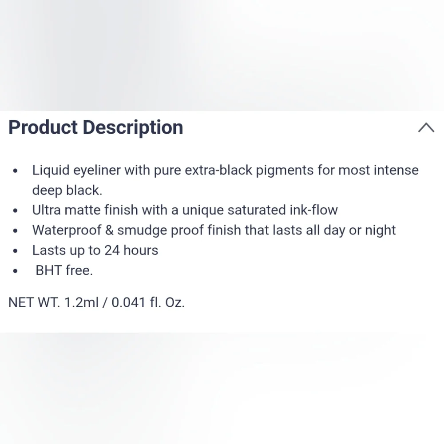Select the line starting with 'Liquid eyeliner'
The height and width of the screenshot is (444, 444).
(226, 170)
